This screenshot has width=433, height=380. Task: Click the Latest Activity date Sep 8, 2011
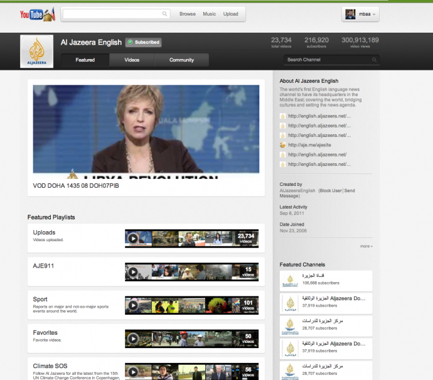coord(292,214)
